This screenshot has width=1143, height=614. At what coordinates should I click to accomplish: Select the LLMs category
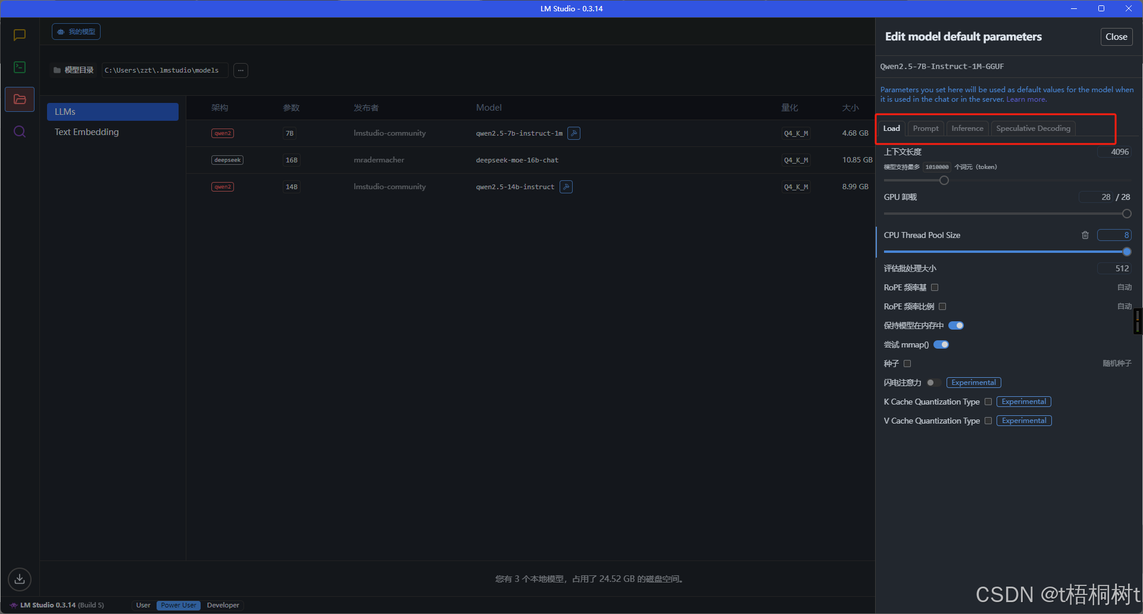coord(113,112)
